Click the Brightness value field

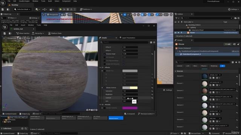tap(130, 94)
